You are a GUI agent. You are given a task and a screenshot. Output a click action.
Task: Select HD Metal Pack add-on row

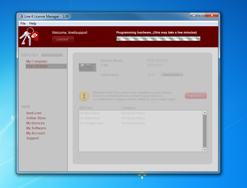click(x=141, y=118)
